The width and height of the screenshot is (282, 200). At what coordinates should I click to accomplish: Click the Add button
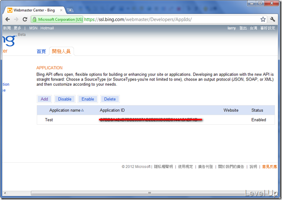coord(44,99)
